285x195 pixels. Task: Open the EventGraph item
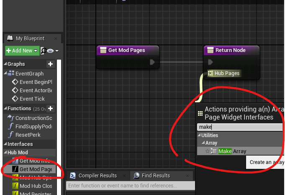tap(29, 73)
